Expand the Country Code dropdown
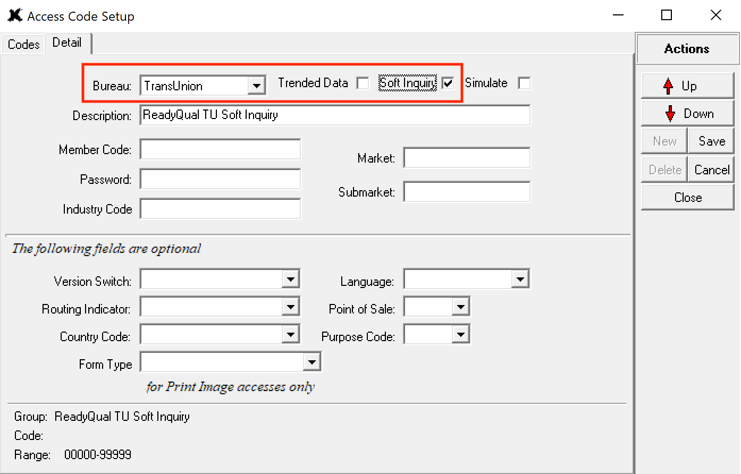 pyautogui.click(x=291, y=334)
